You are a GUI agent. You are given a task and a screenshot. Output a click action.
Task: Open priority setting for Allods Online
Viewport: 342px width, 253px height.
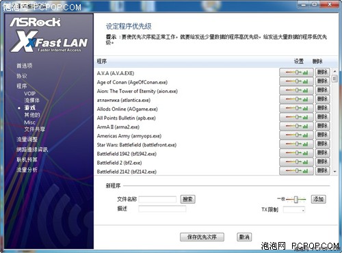click(x=296, y=108)
